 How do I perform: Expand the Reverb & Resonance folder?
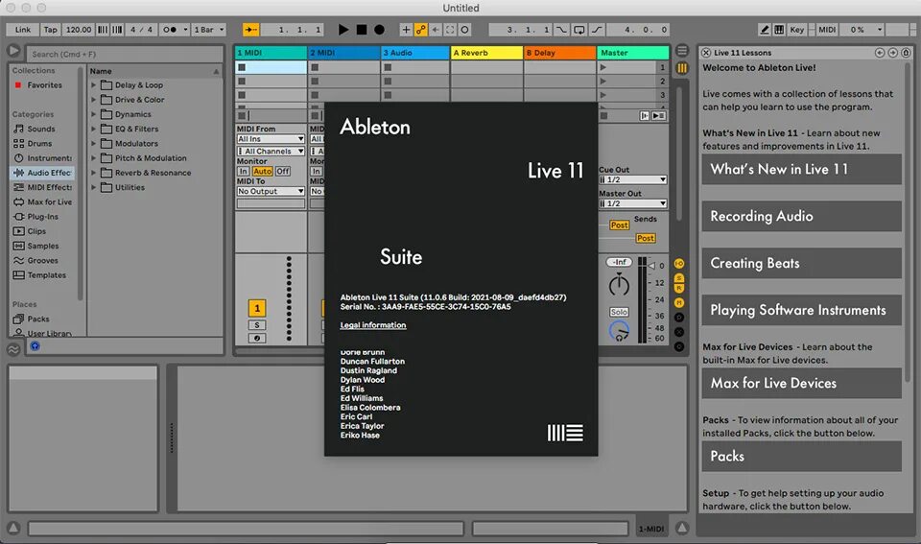point(93,173)
